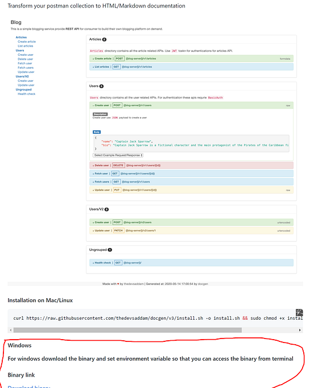Open the thedevsaddam footer link
This screenshot has height=388, width=314.
click(134, 284)
